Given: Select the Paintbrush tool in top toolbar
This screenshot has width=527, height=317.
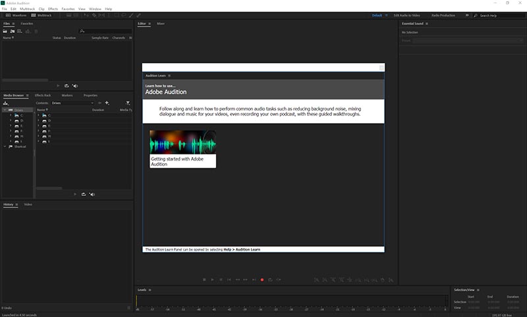Looking at the screenshot, I should pyautogui.click(x=131, y=15).
